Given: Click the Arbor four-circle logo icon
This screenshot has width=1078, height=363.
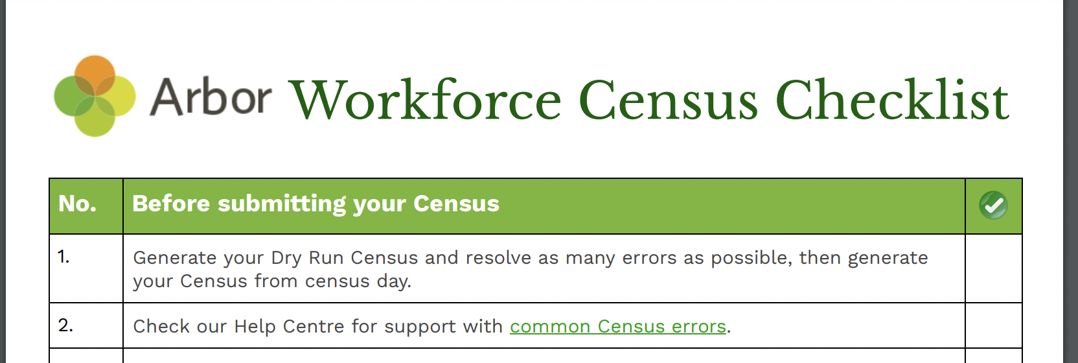Looking at the screenshot, I should [x=95, y=96].
